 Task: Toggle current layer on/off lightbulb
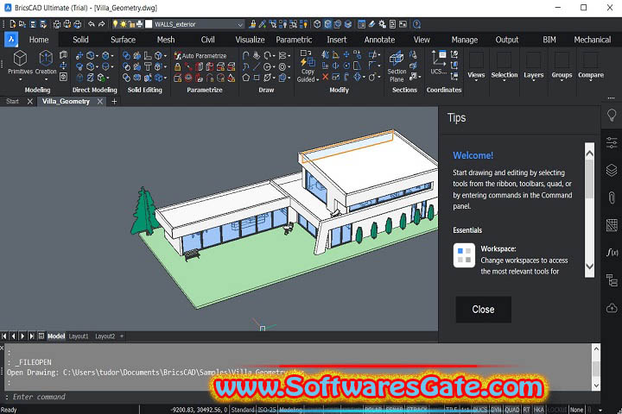(115, 24)
